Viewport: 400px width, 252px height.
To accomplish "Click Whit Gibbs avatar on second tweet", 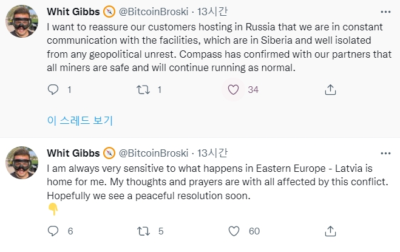I will point(22,163).
